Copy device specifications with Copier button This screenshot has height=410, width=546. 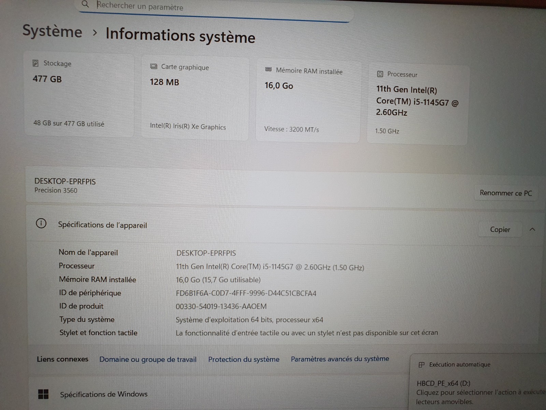pyautogui.click(x=500, y=230)
